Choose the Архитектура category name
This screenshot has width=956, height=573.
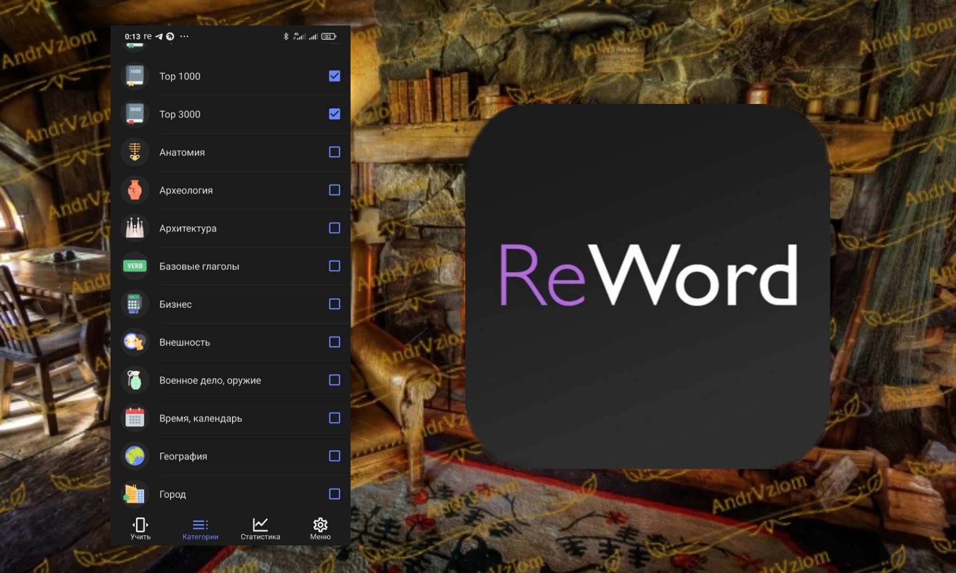click(x=188, y=229)
